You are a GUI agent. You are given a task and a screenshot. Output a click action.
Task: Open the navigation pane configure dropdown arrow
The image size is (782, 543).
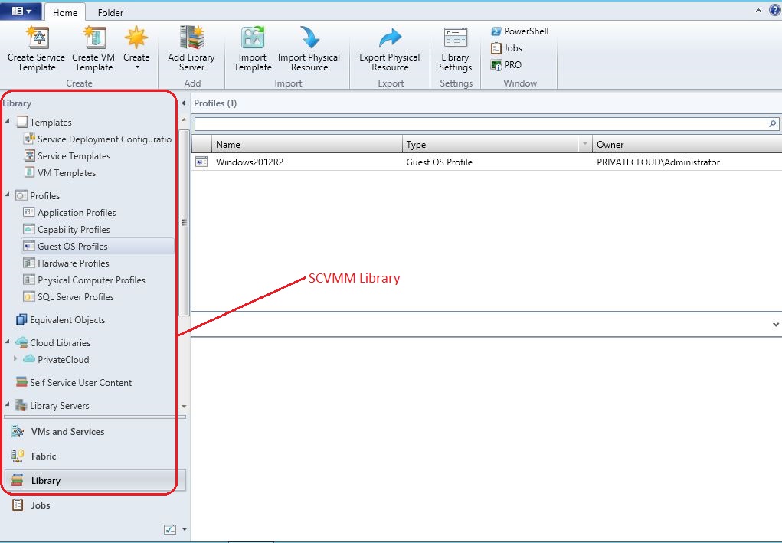(x=185, y=529)
